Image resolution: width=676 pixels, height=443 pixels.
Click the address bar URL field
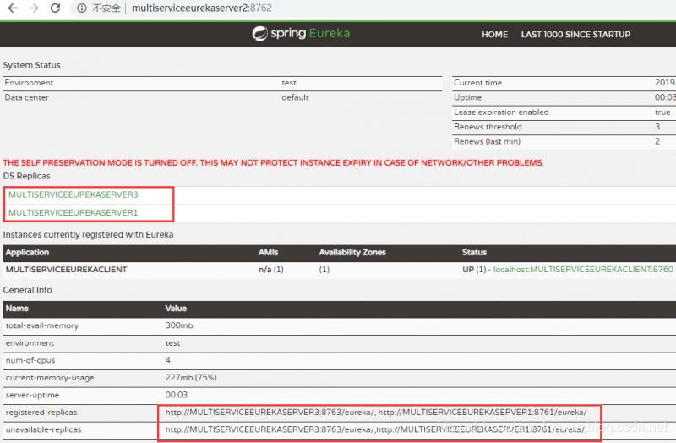click(202, 8)
